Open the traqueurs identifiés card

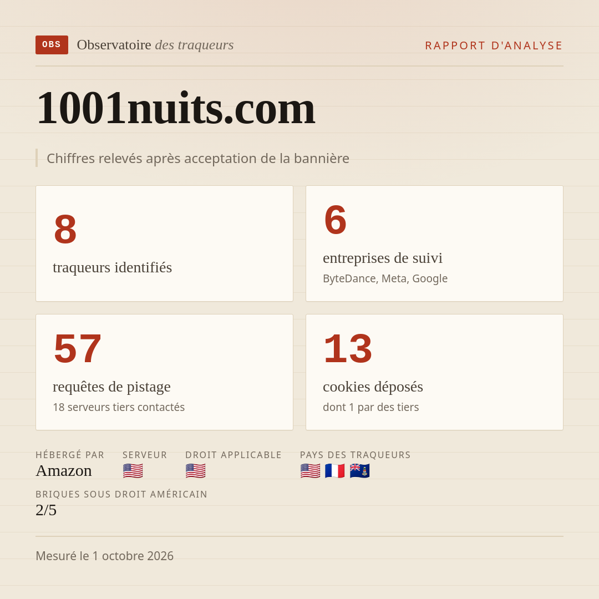164,243
